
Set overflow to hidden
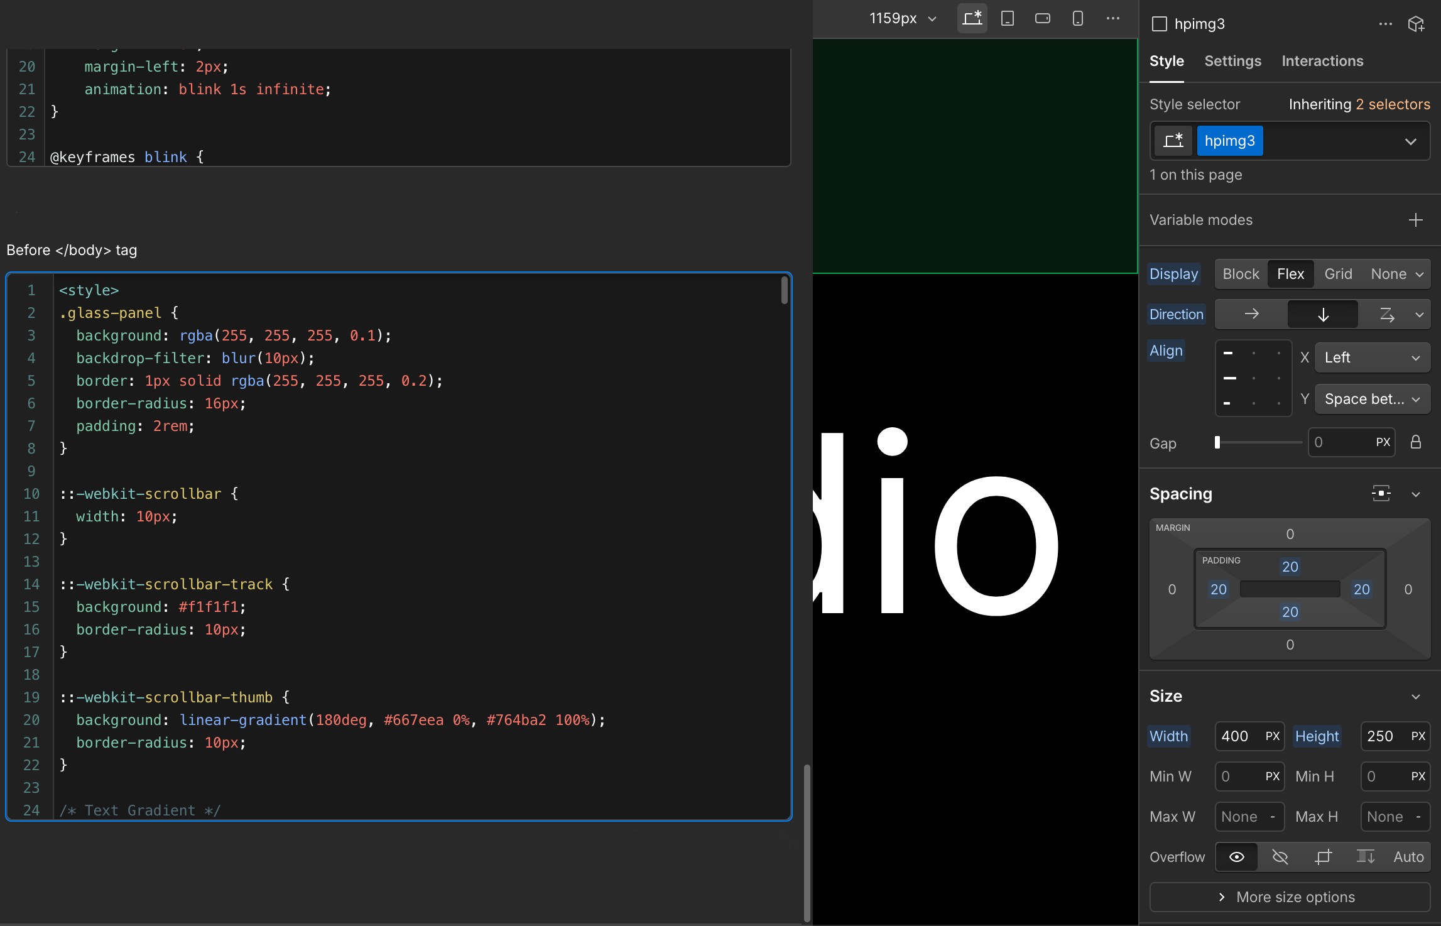tap(1280, 857)
